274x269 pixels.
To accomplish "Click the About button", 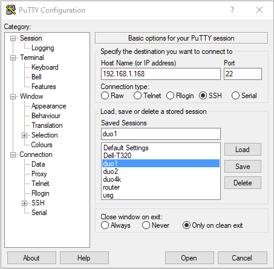I will coord(31,258).
